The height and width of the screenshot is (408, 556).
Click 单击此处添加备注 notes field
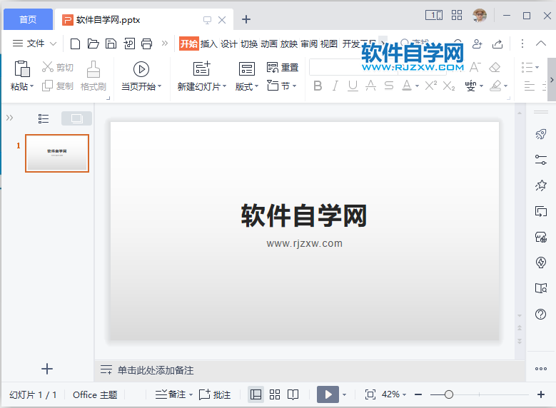pos(156,370)
